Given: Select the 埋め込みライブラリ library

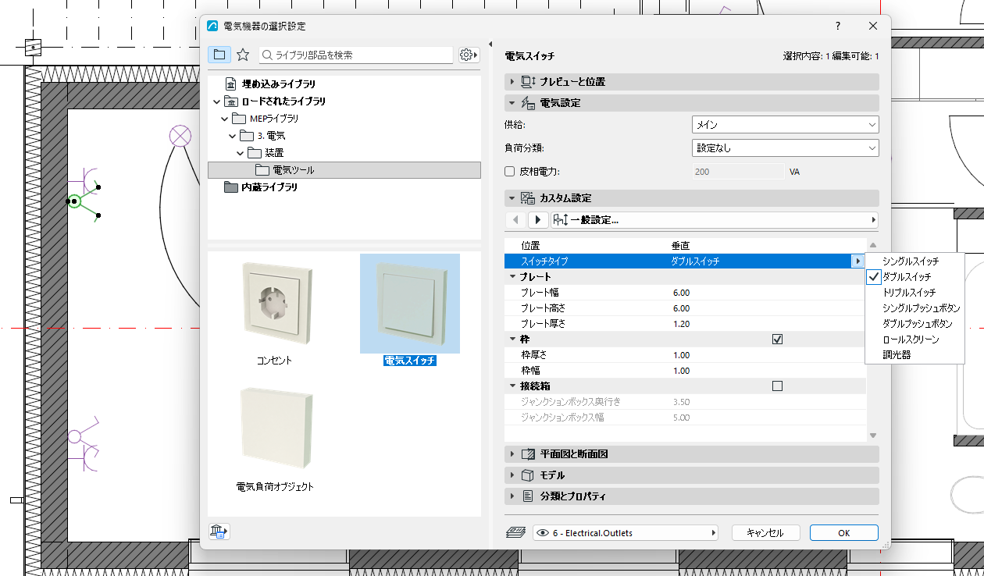Looking at the screenshot, I should pos(279,84).
